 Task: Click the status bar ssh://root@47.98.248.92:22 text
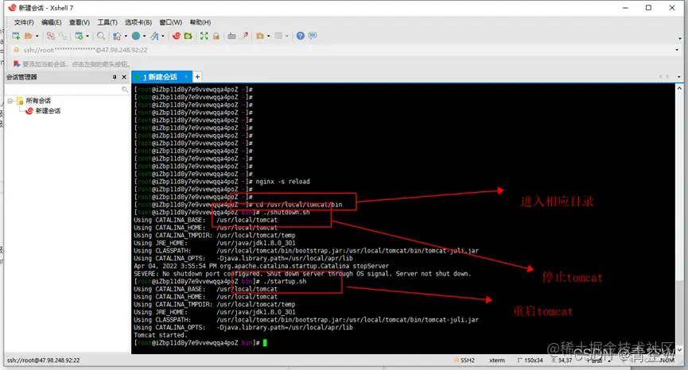pyautogui.click(x=44, y=360)
